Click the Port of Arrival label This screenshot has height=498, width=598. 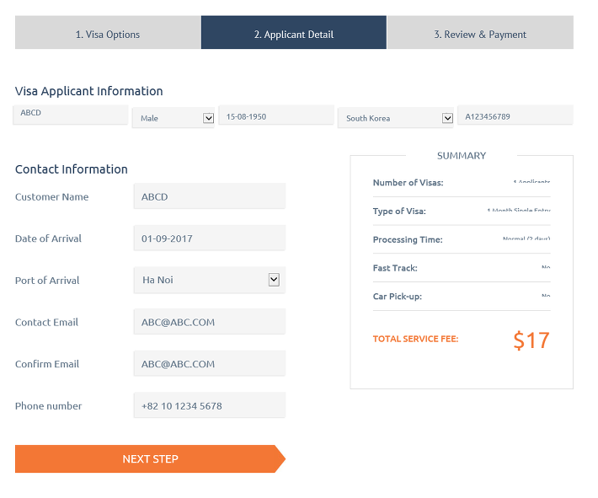(47, 280)
